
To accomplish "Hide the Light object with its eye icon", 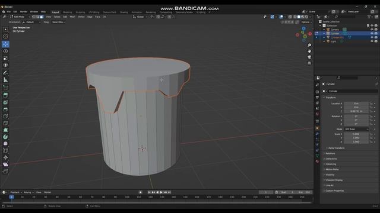I will [x=372, y=41].
